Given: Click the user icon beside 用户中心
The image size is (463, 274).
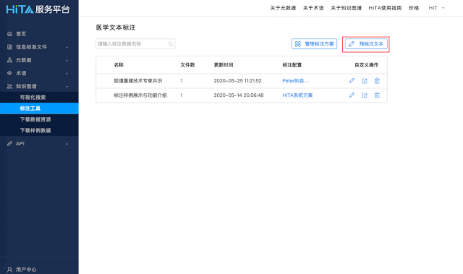Looking at the screenshot, I should point(9,270).
